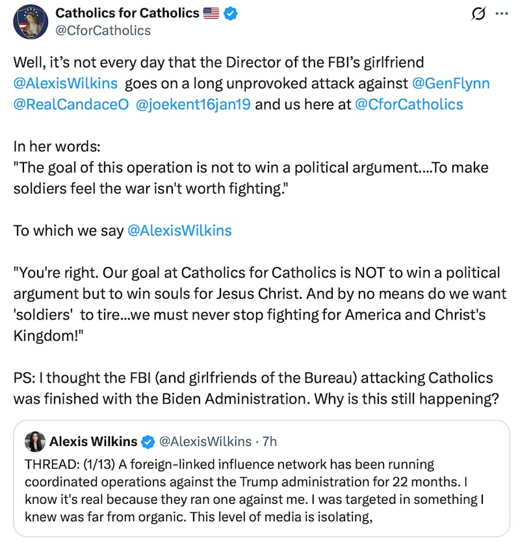
Task: Open the Grok actions icon on the tweet
Action: pos(478,14)
